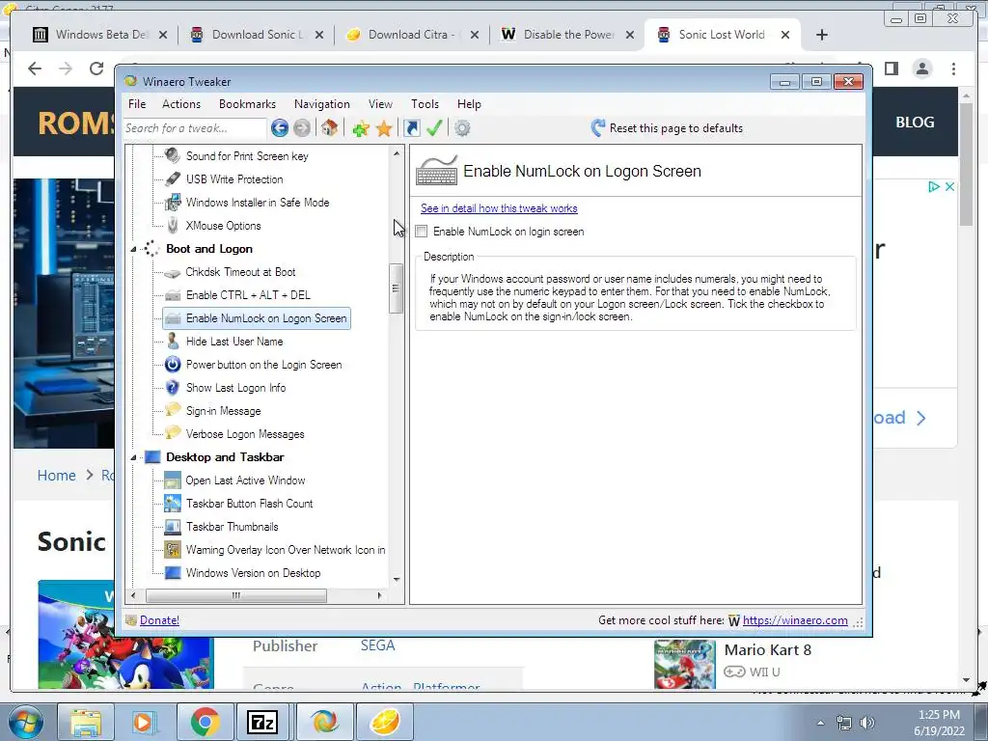Open settings gear icon in Winaero toolbar
Viewport: 988px width, 741px height.
462,128
